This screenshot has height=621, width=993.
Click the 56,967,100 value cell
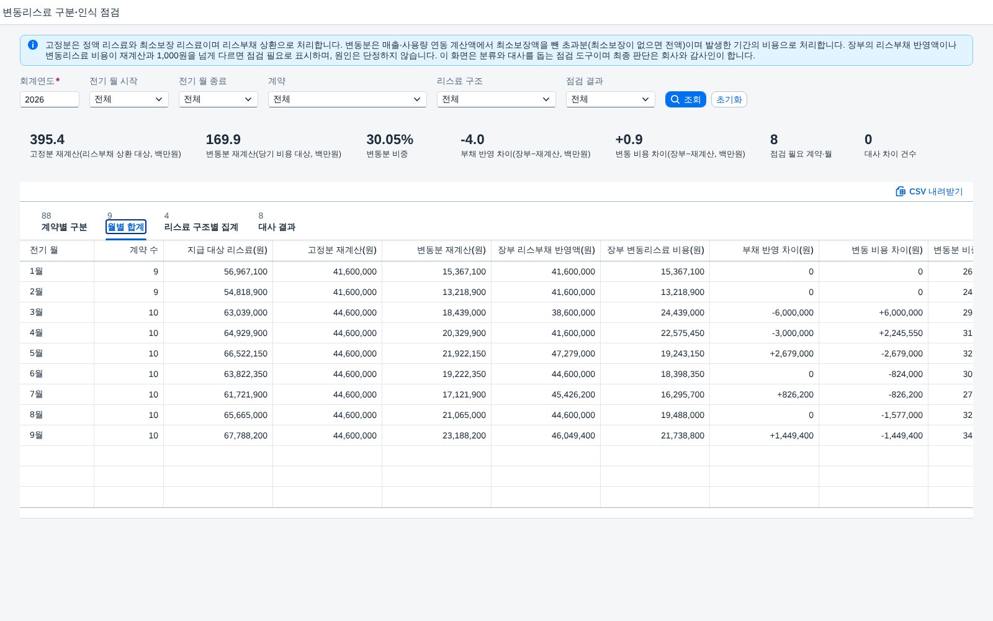coord(218,271)
